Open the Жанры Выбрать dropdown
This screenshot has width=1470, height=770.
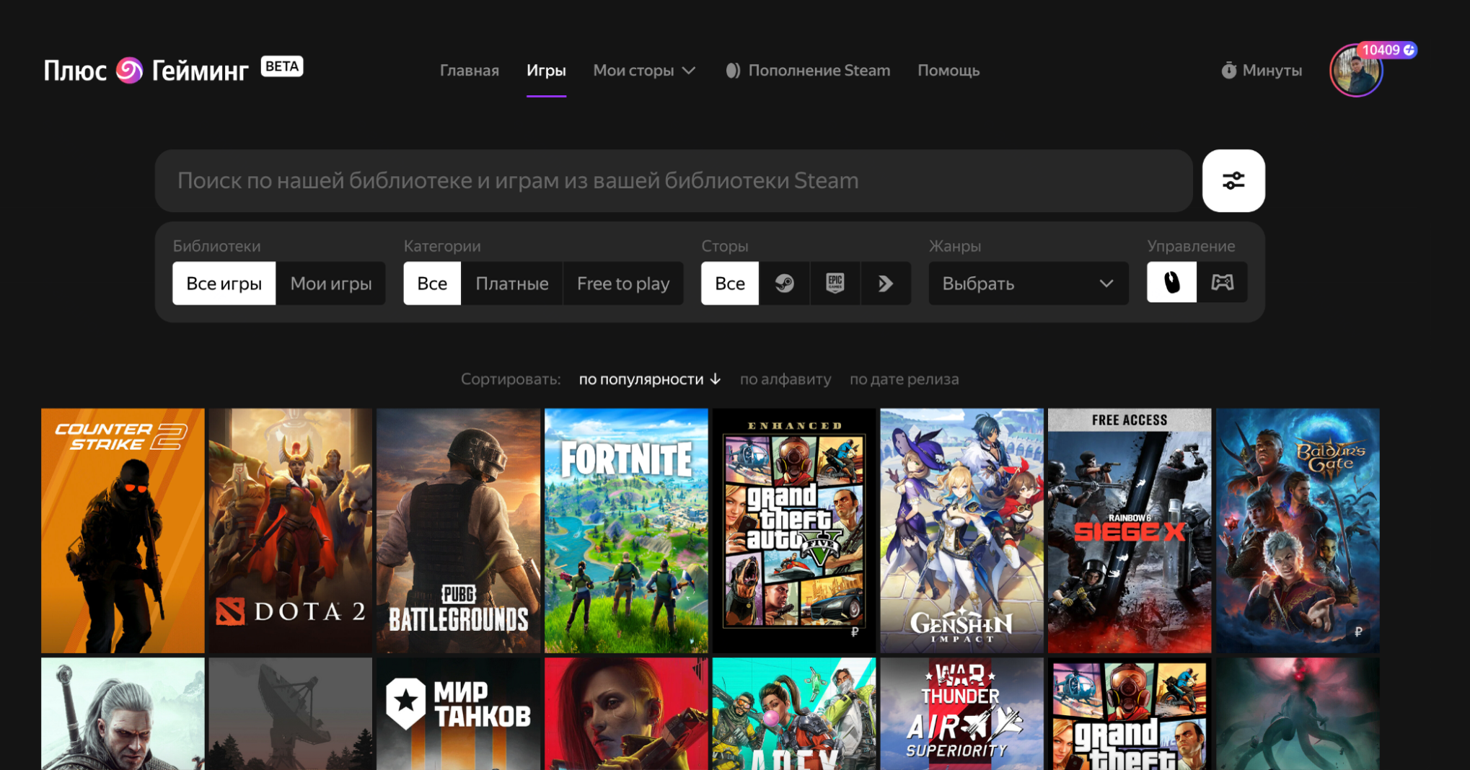1029,283
